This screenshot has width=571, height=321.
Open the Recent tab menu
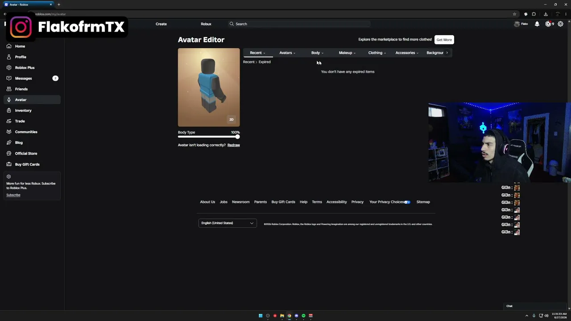[258, 53]
